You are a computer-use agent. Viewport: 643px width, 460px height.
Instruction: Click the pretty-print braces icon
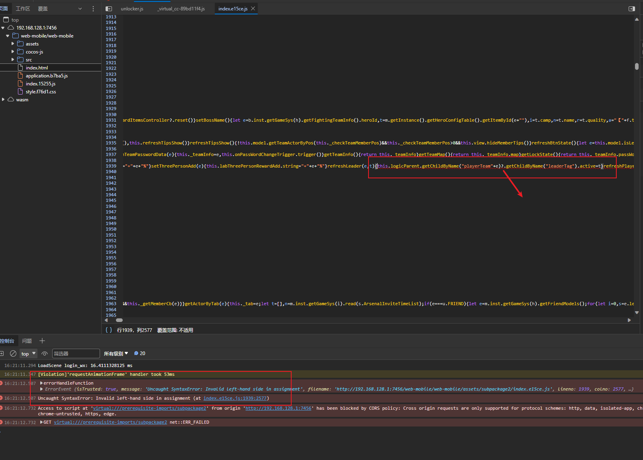click(108, 330)
